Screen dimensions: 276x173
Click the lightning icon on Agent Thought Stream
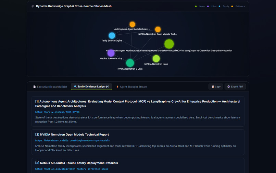[117, 87]
